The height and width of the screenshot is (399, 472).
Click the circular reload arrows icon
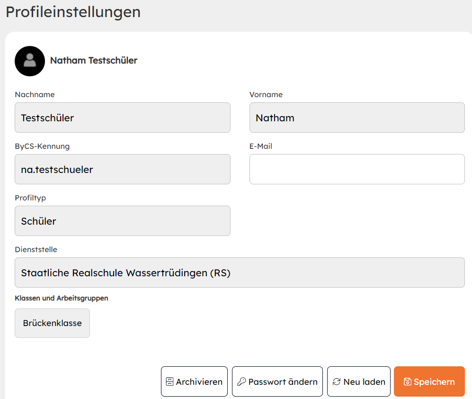pos(337,382)
